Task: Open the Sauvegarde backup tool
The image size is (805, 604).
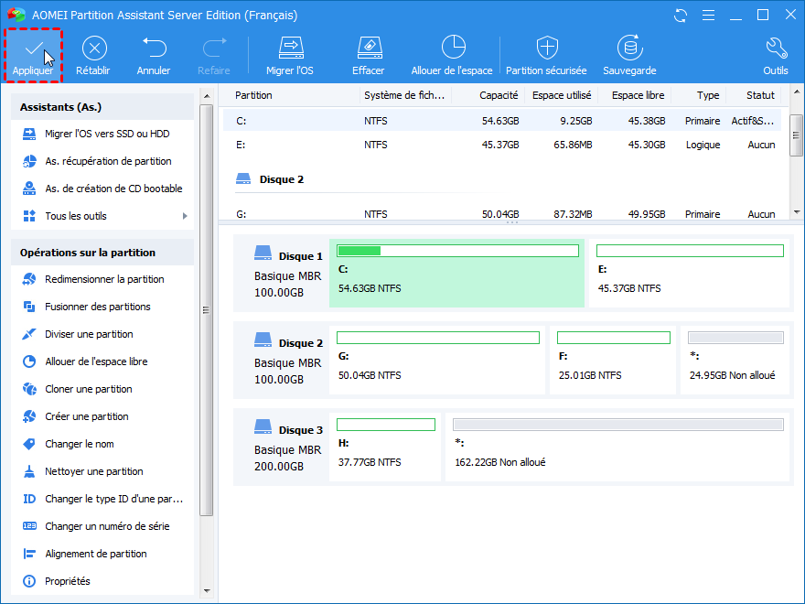Action: [629, 49]
